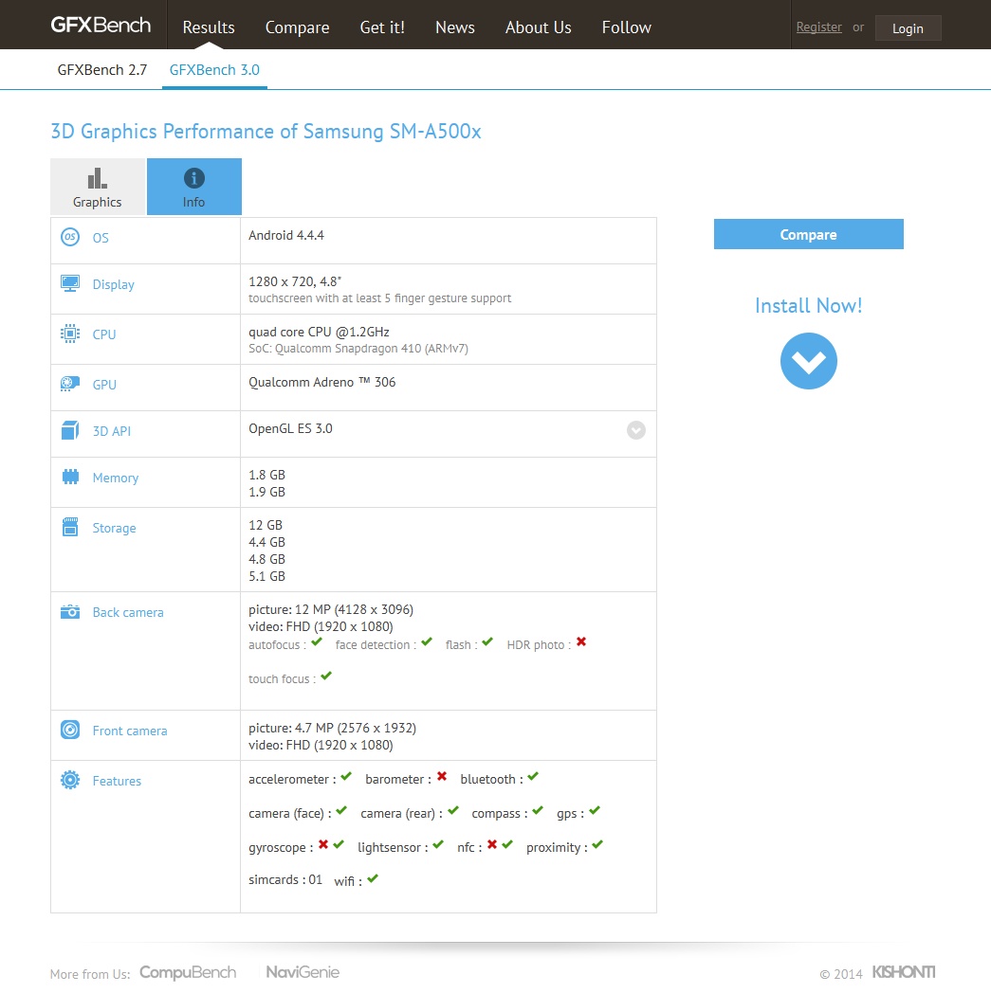The image size is (991, 993).
Task: Click the 3D API cube icon
Action: click(69, 430)
